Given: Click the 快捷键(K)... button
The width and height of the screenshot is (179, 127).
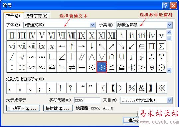Looking at the screenshot, I should pyautogui.click(x=58, y=108).
